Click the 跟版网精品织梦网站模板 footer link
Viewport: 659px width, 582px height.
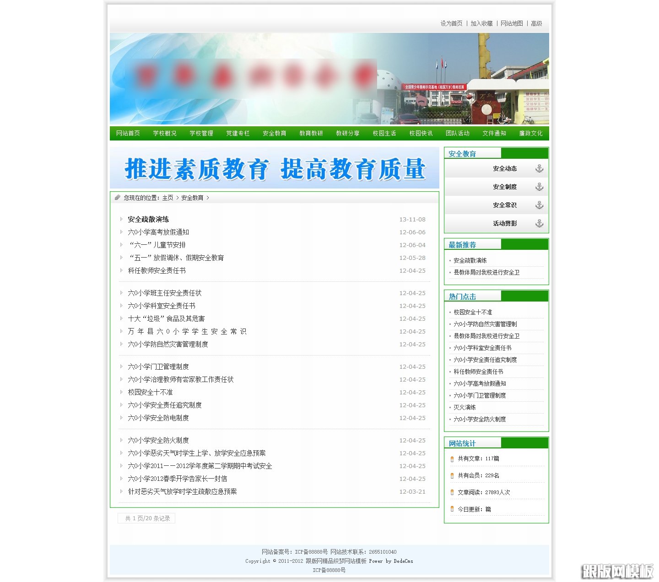(x=336, y=561)
